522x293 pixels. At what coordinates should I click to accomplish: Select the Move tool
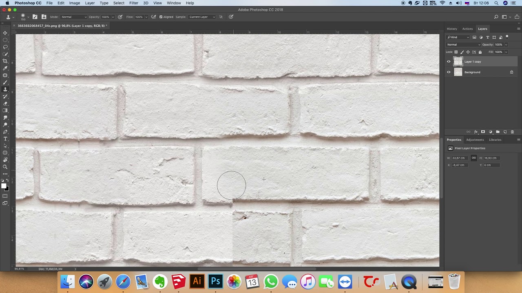[x=5, y=33]
